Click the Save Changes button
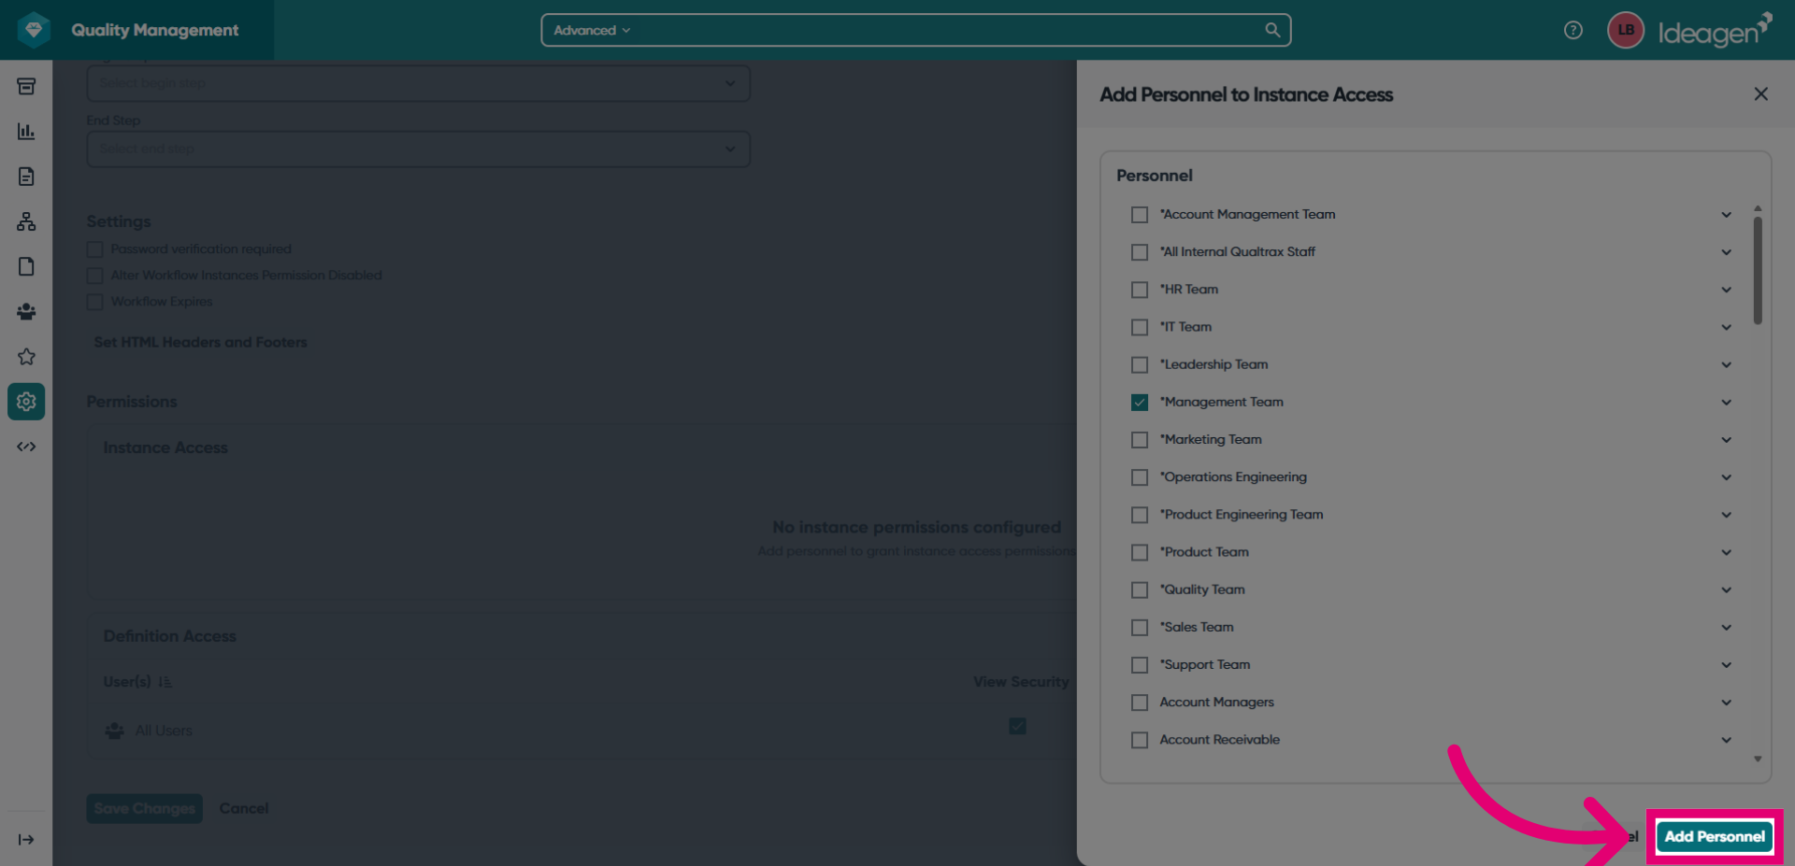The image size is (1795, 866). coord(144,808)
